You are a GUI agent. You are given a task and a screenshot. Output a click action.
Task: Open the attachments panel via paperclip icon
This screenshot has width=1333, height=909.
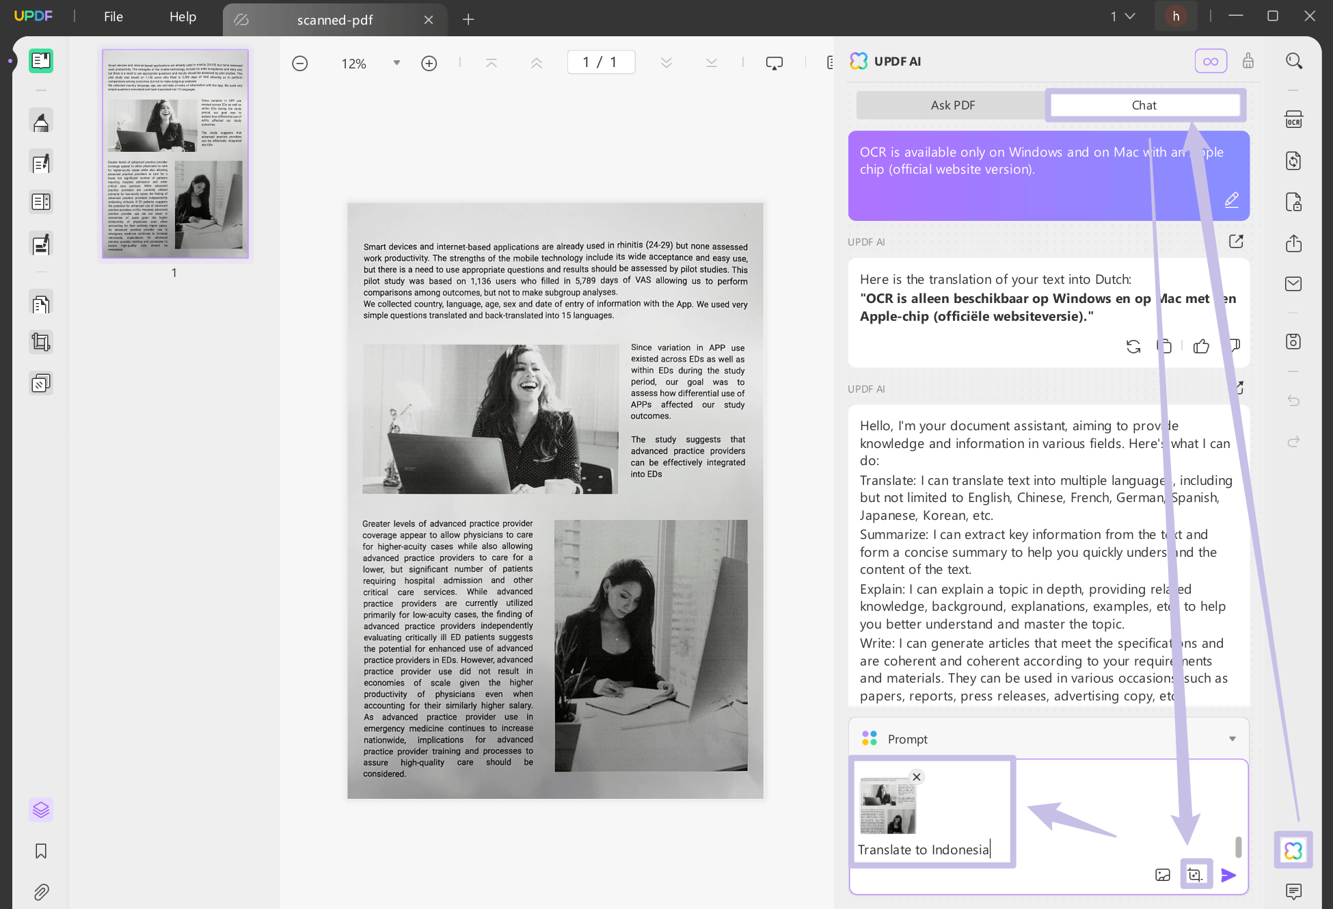point(41,892)
